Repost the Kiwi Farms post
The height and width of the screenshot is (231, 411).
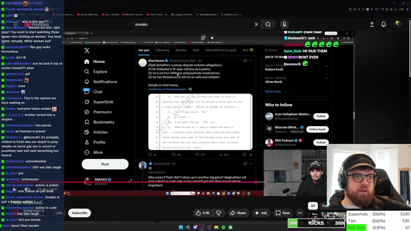pyautogui.click(x=176, y=155)
